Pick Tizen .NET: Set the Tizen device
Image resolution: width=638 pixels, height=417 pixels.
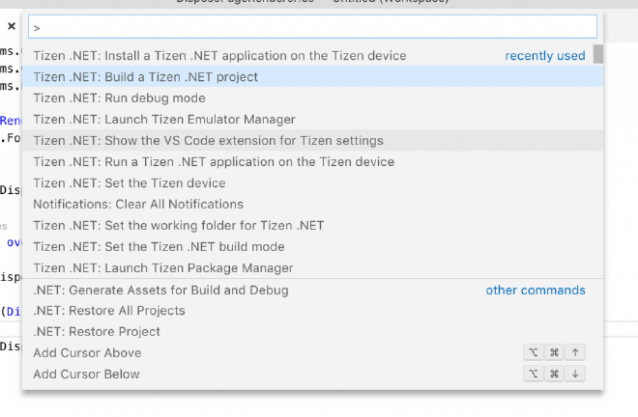coord(312,182)
